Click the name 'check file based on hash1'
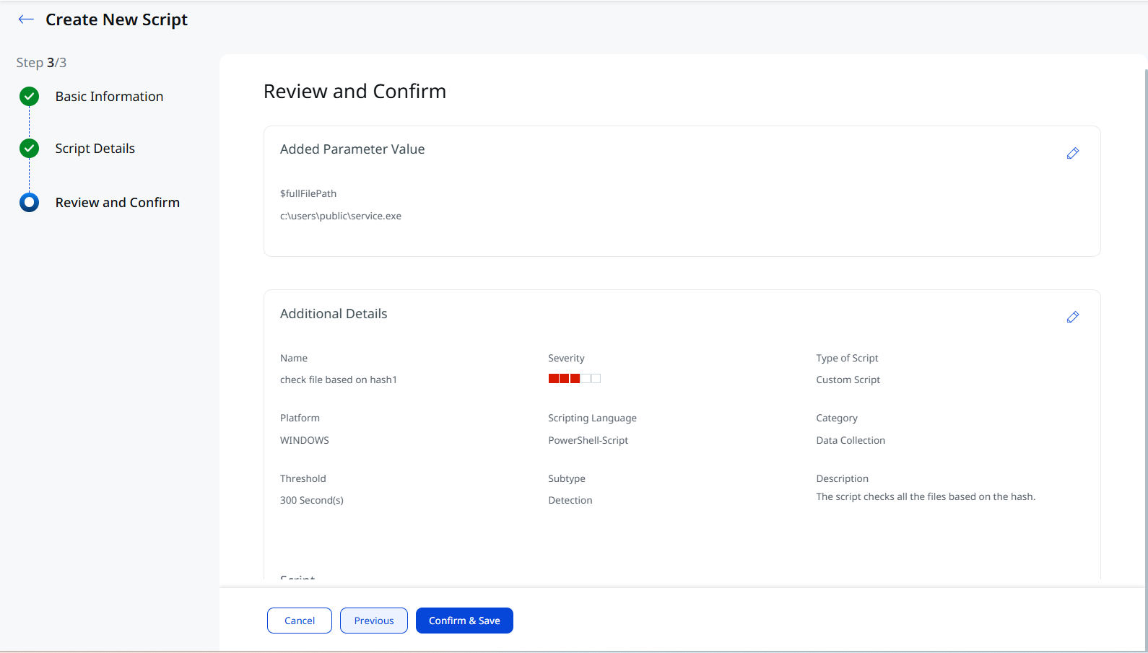Image resolution: width=1148 pixels, height=653 pixels. (x=339, y=380)
